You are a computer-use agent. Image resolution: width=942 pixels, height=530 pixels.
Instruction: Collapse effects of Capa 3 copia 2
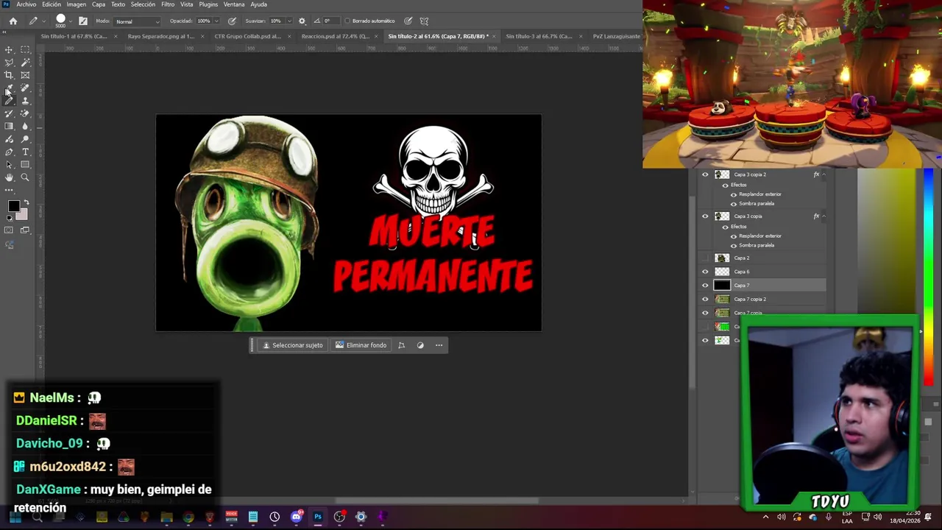pyautogui.click(x=824, y=174)
